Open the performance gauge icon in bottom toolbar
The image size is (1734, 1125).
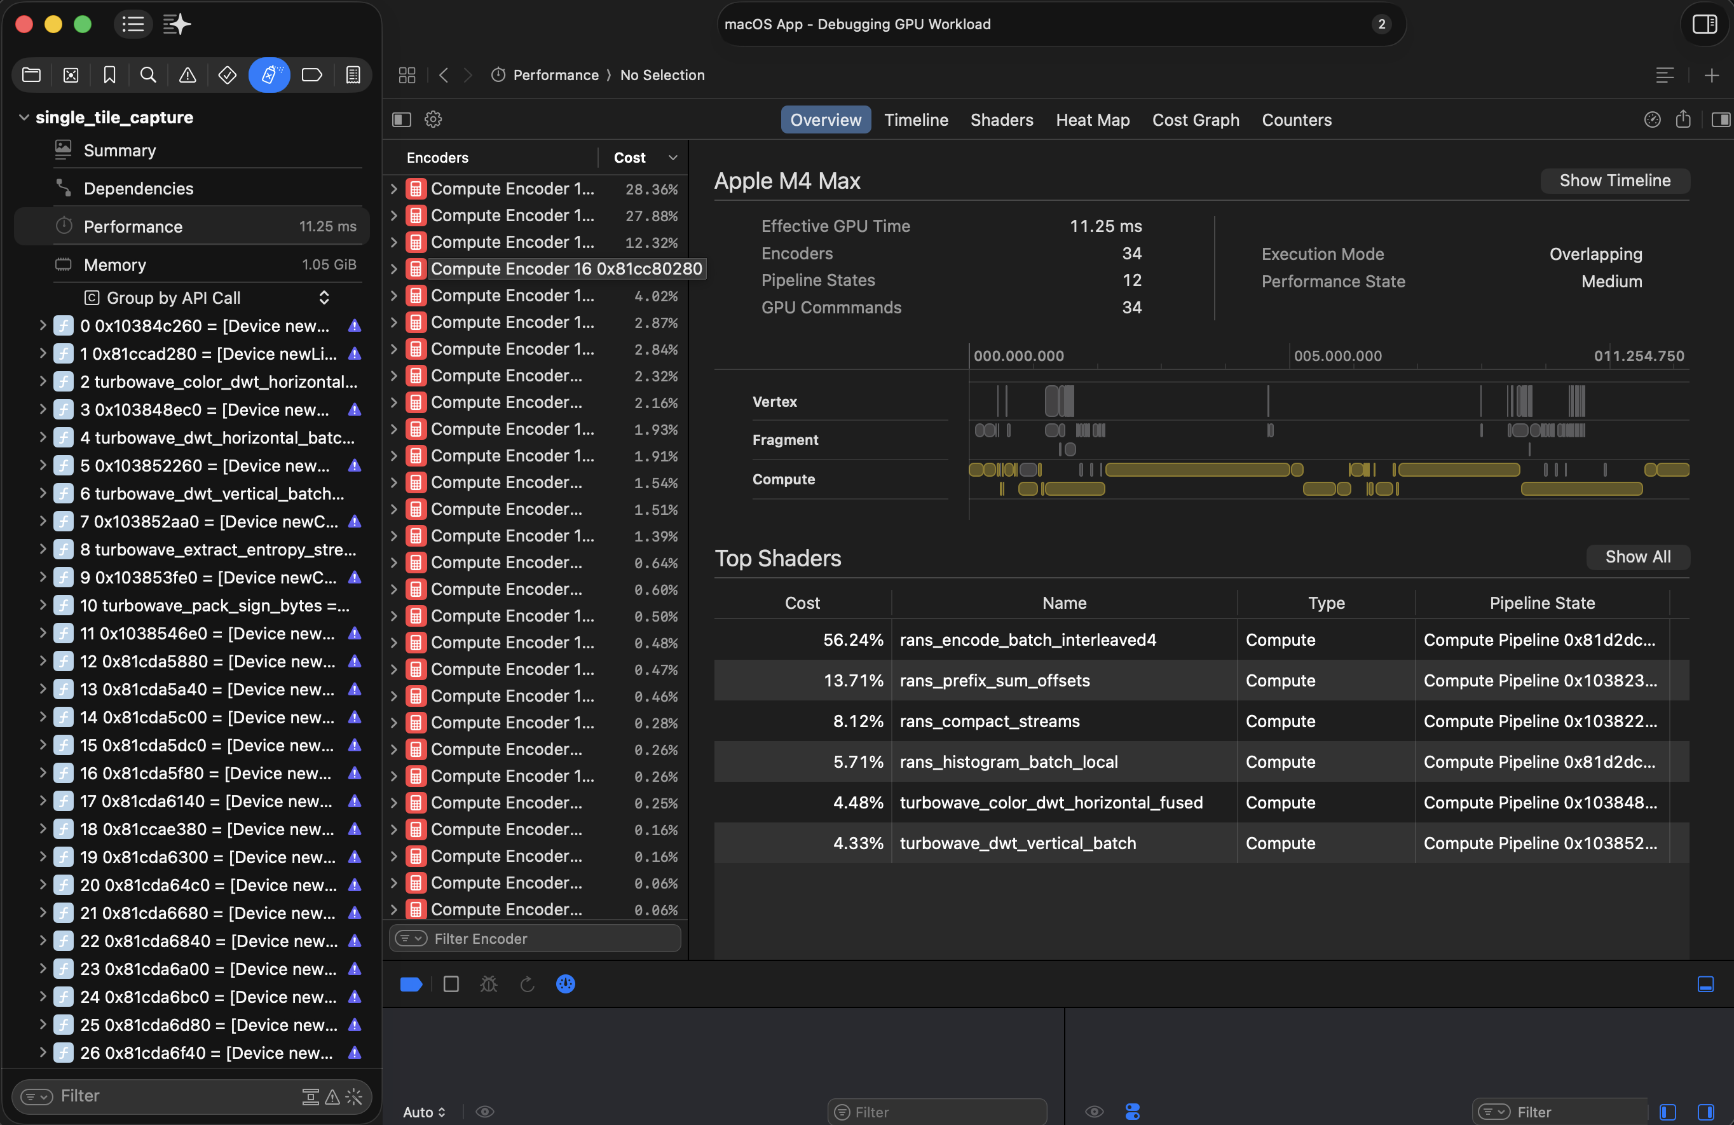click(x=566, y=984)
